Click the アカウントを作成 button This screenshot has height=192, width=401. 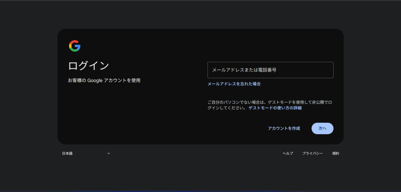tap(284, 128)
